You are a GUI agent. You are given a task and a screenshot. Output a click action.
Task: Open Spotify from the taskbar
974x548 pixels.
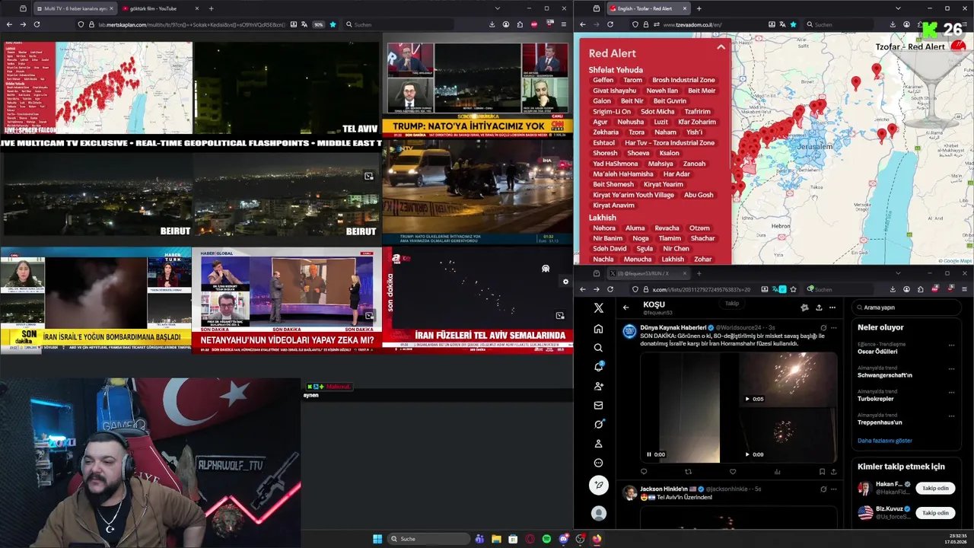(546, 539)
